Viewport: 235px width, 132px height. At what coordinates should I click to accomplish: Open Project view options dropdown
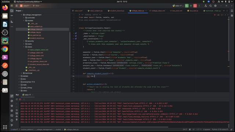(19, 11)
